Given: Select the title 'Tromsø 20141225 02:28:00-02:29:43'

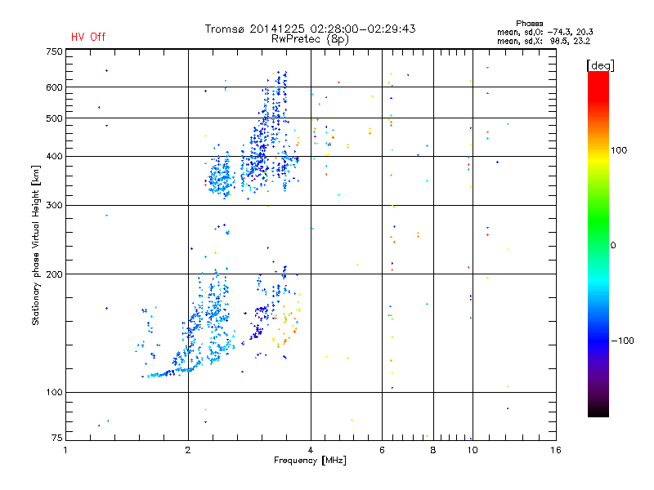Looking at the screenshot, I should pyautogui.click(x=310, y=29).
